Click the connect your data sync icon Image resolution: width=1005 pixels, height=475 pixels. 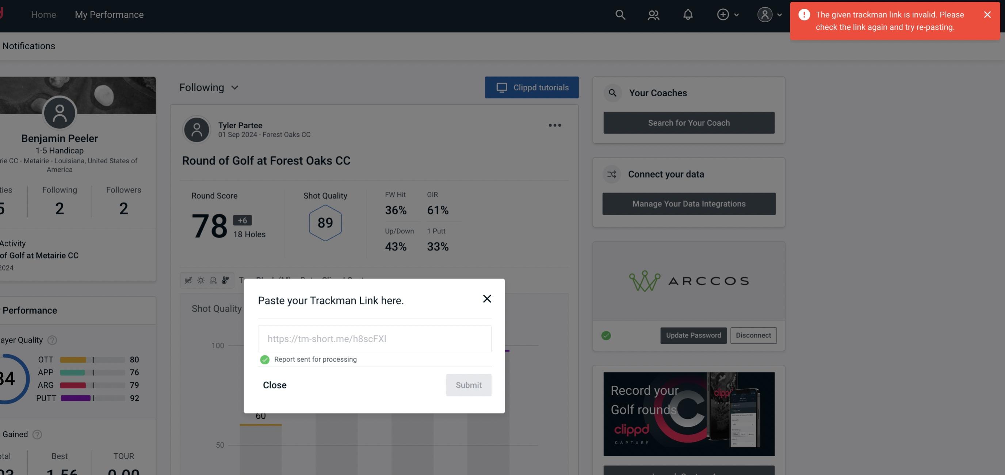pos(611,174)
